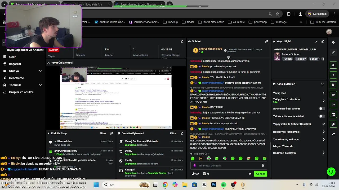Open Başarılar in the sidebar menu
The image size is (339, 190).
(12, 64)
